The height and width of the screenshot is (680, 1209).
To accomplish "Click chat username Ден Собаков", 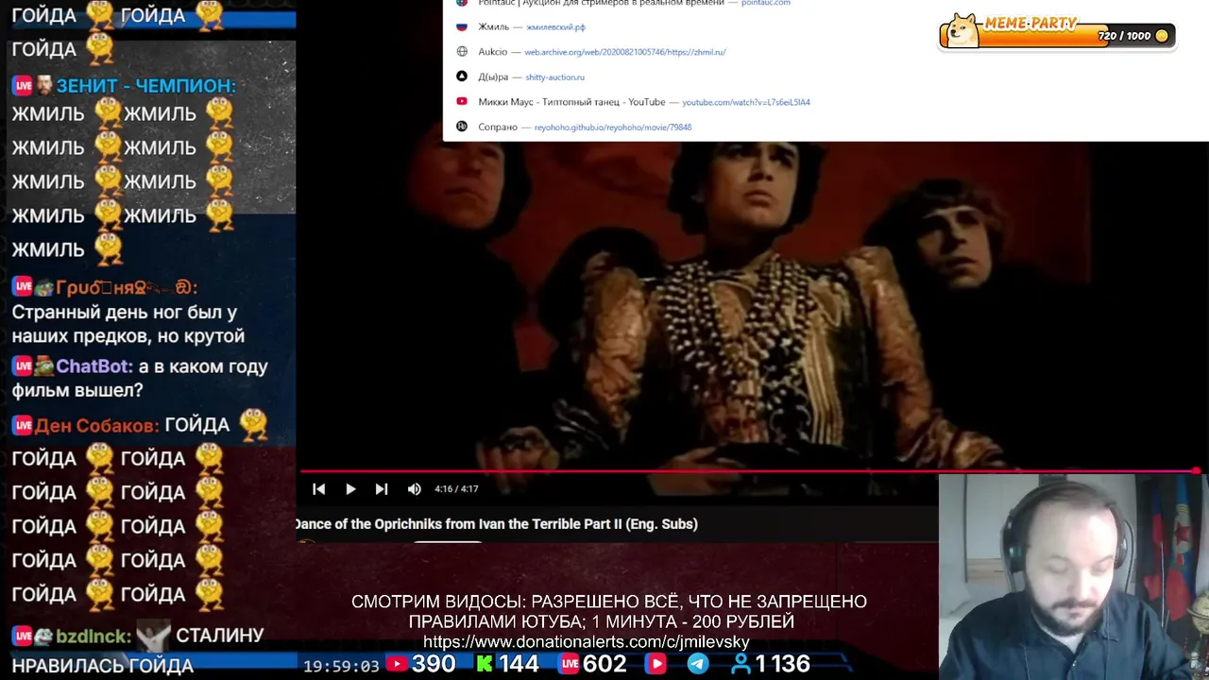I will [97, 426].
